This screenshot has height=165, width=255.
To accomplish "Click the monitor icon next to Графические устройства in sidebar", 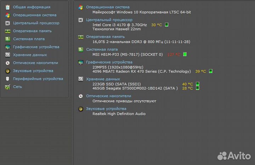I will coord(7,47).
